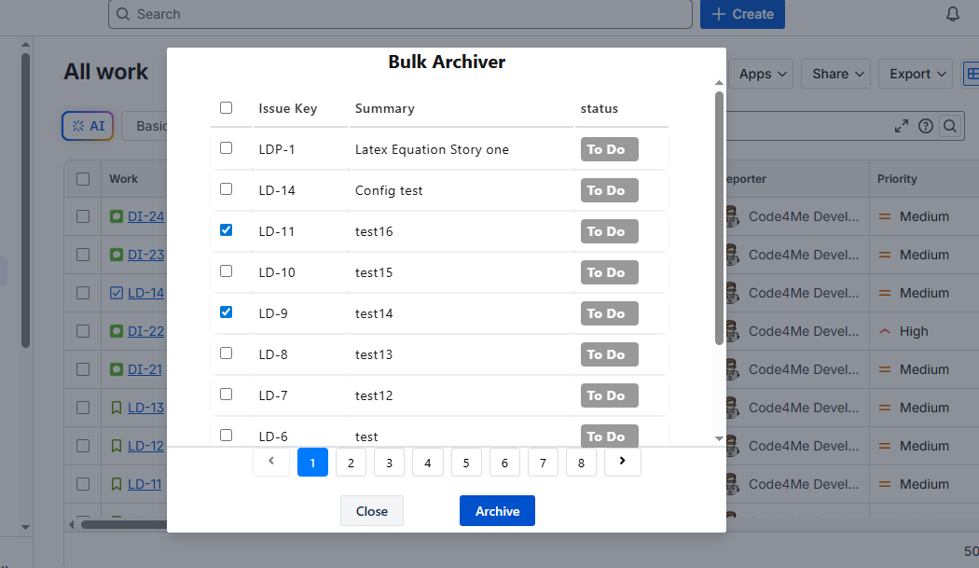Image resolution: width=979 pixels, height=568 pixels.
Task: Check the checkbox for issue LDP-1
Action: [x=226, y=147]
